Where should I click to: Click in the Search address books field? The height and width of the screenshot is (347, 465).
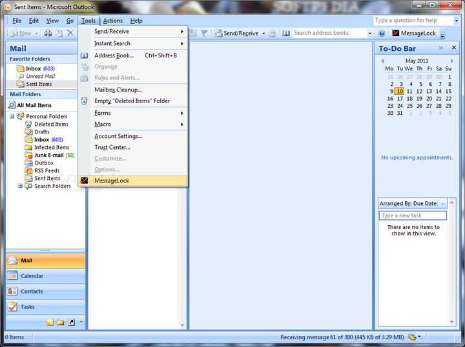[x=330, y=33]
